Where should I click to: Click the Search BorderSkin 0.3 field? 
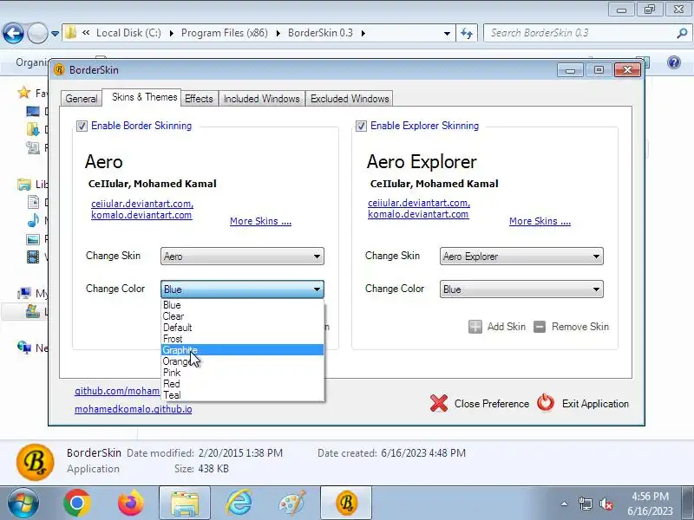point(579,33)
